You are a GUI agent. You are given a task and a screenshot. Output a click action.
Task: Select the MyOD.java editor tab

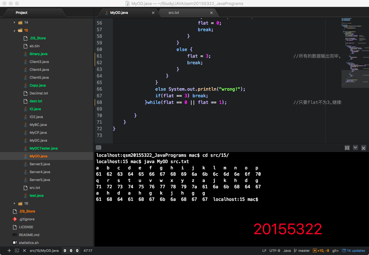click(119, 13)
